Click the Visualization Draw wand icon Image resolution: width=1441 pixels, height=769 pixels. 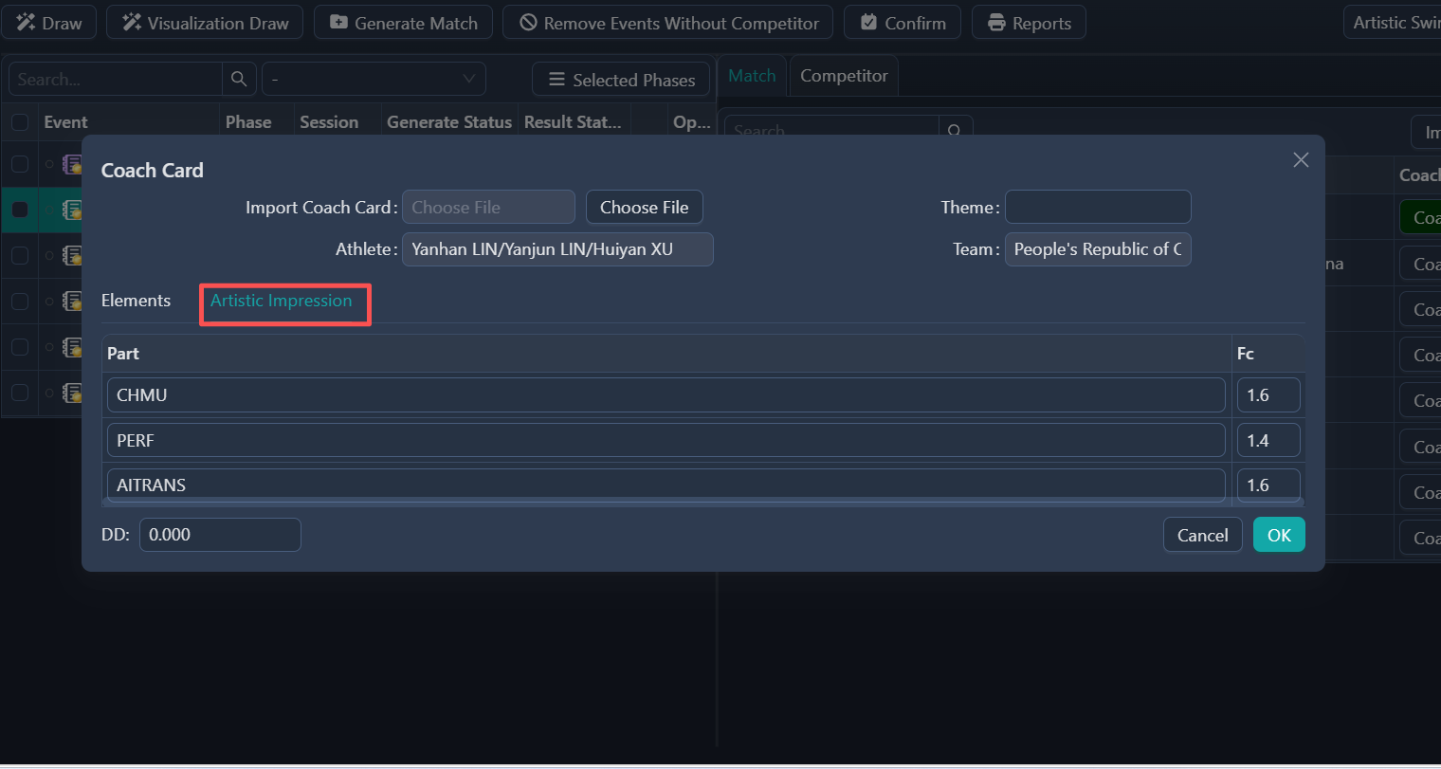point(132,23)
